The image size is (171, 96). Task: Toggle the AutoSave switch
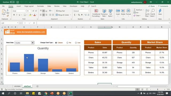click(12, 2)
